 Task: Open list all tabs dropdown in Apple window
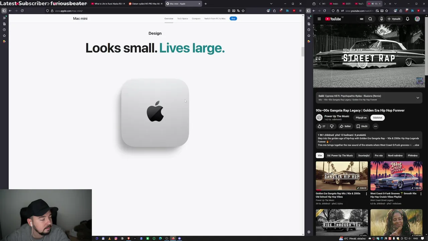271,4
